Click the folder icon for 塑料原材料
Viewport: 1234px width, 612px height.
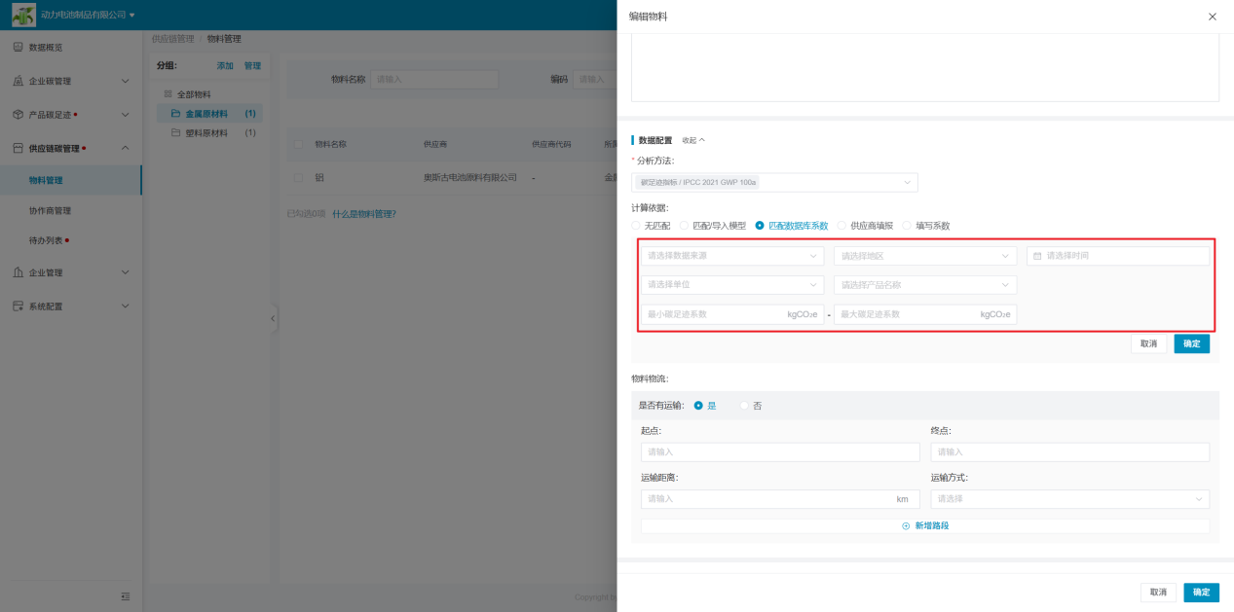point(176,132)
